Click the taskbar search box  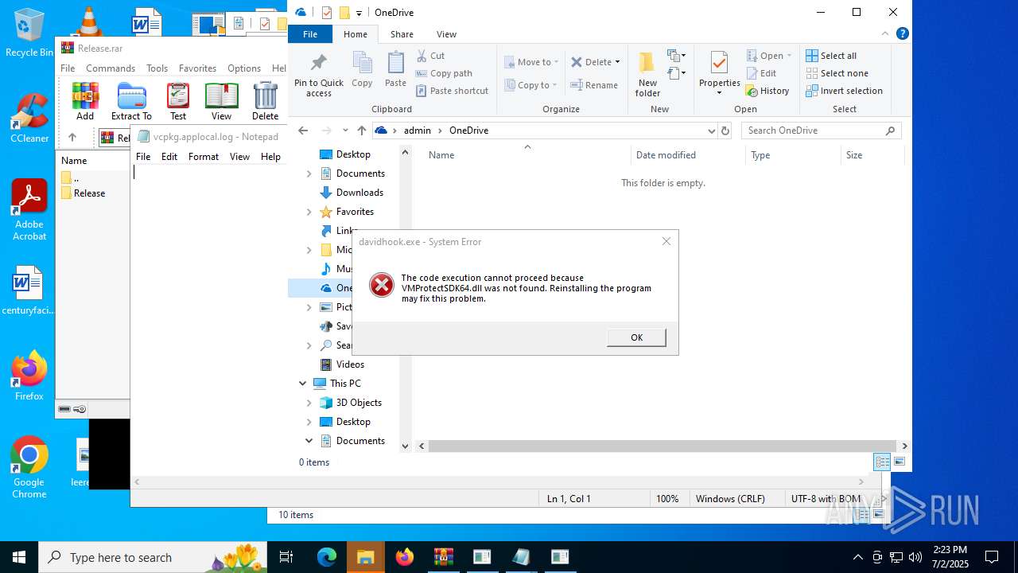coord(153,557)
